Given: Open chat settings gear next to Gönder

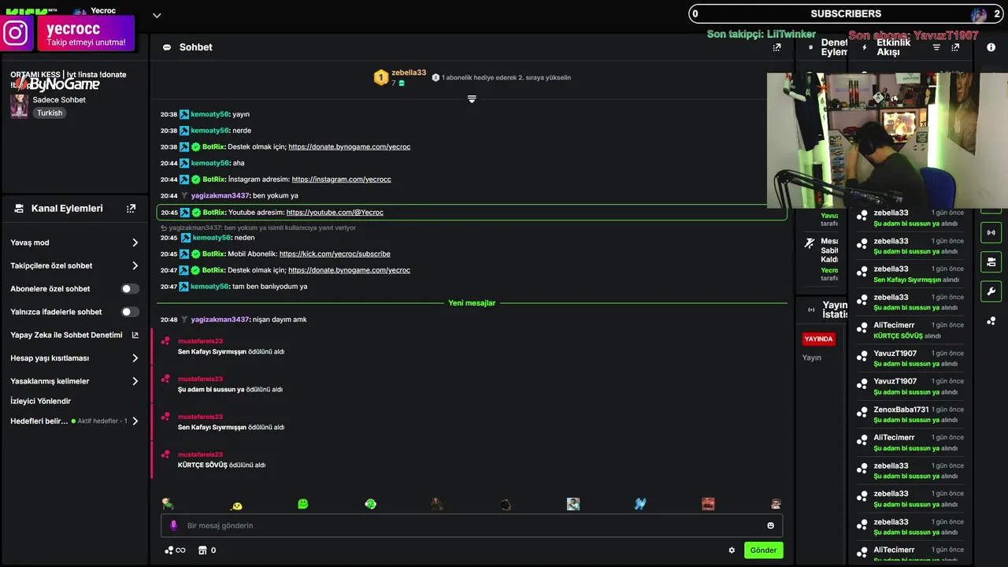Looking at the screenshot, I should [732, 550].
